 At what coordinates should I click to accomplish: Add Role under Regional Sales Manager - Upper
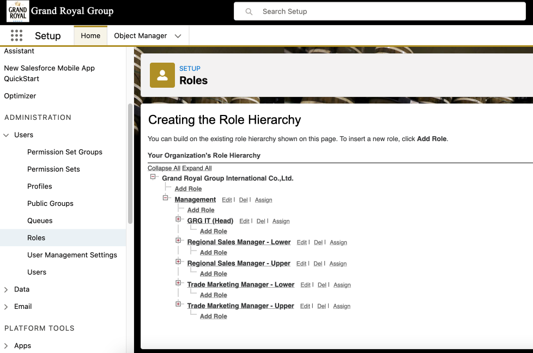(214, 274)
